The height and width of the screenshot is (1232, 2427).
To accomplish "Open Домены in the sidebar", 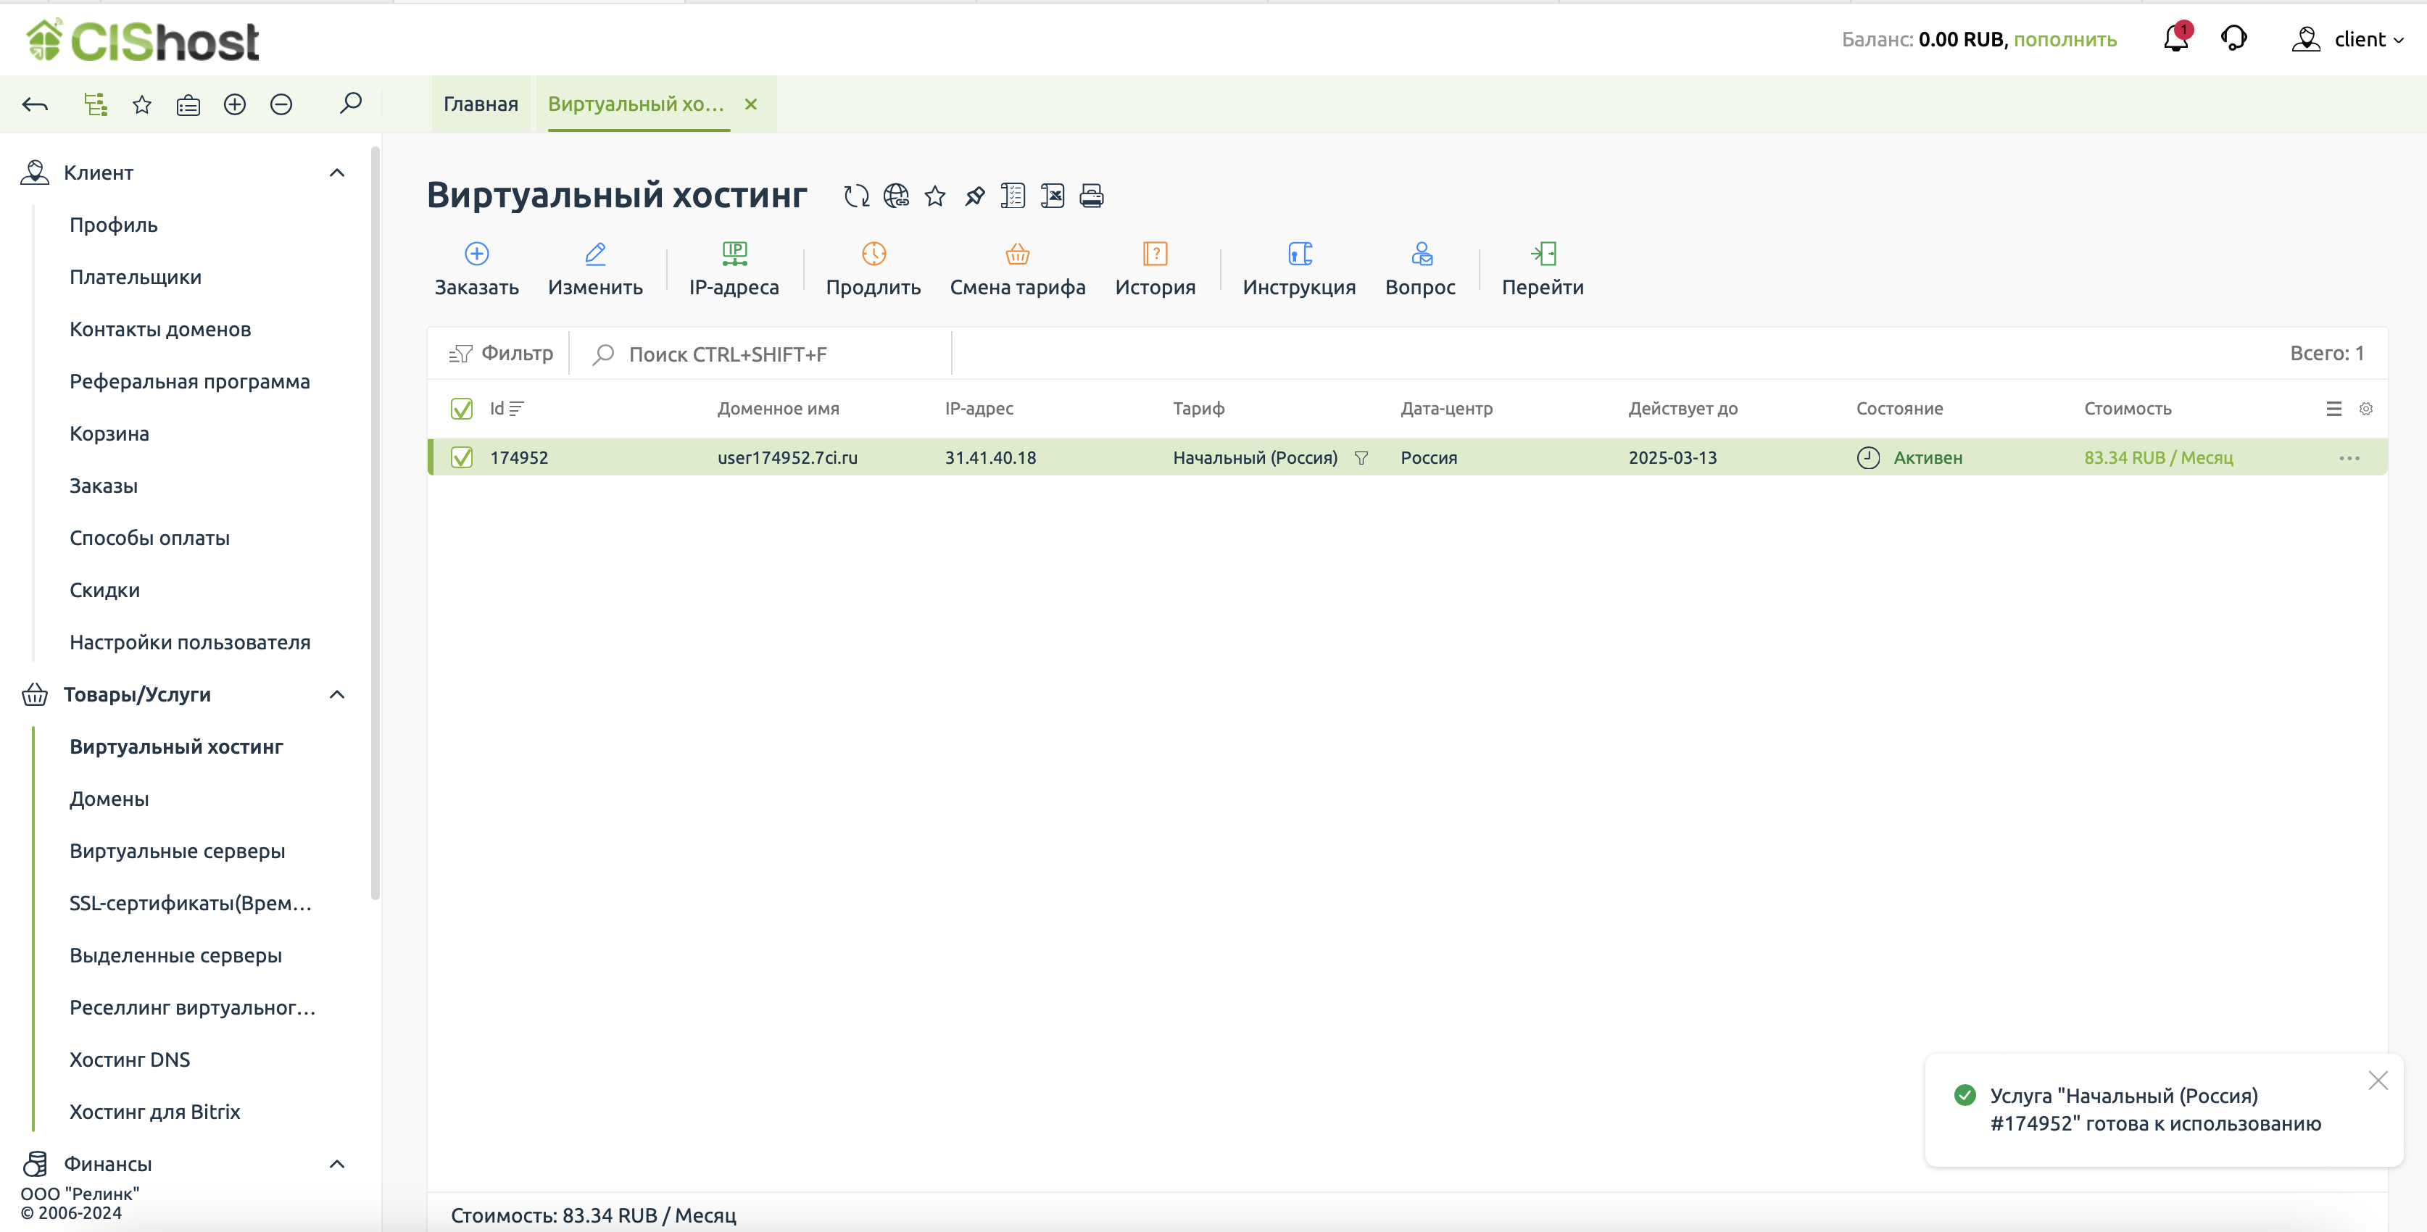I will 109,799.
